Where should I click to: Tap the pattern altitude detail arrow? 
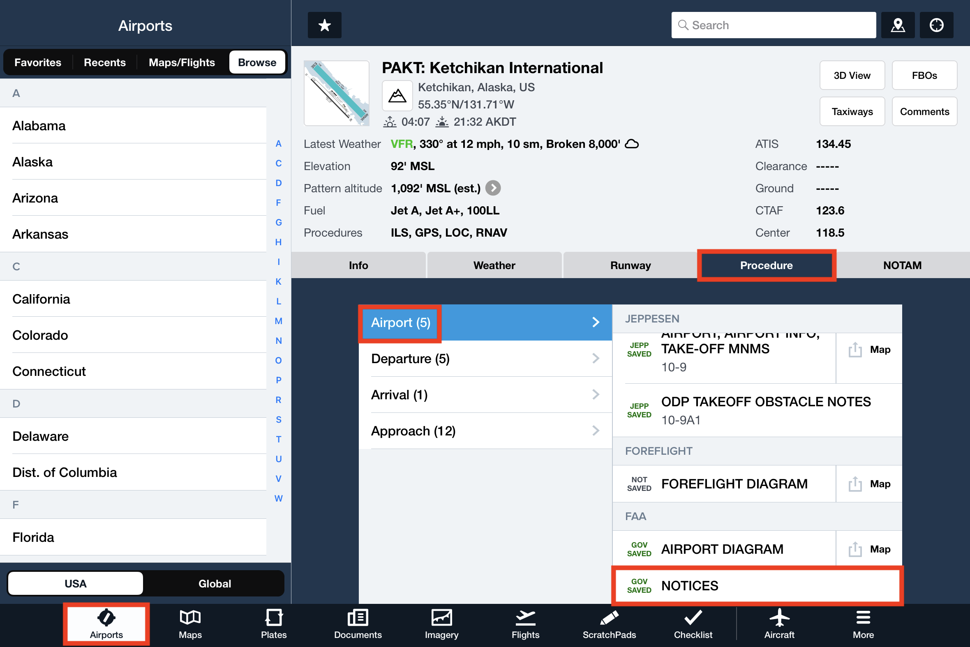click(x=493, y=188)
